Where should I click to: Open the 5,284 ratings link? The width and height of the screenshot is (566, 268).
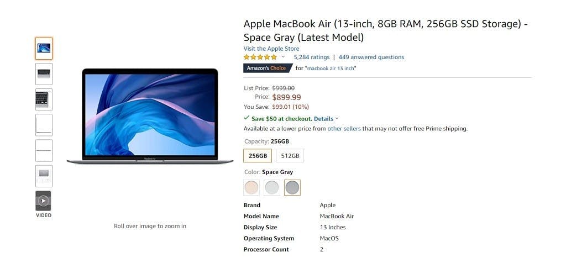pos(312,57)
